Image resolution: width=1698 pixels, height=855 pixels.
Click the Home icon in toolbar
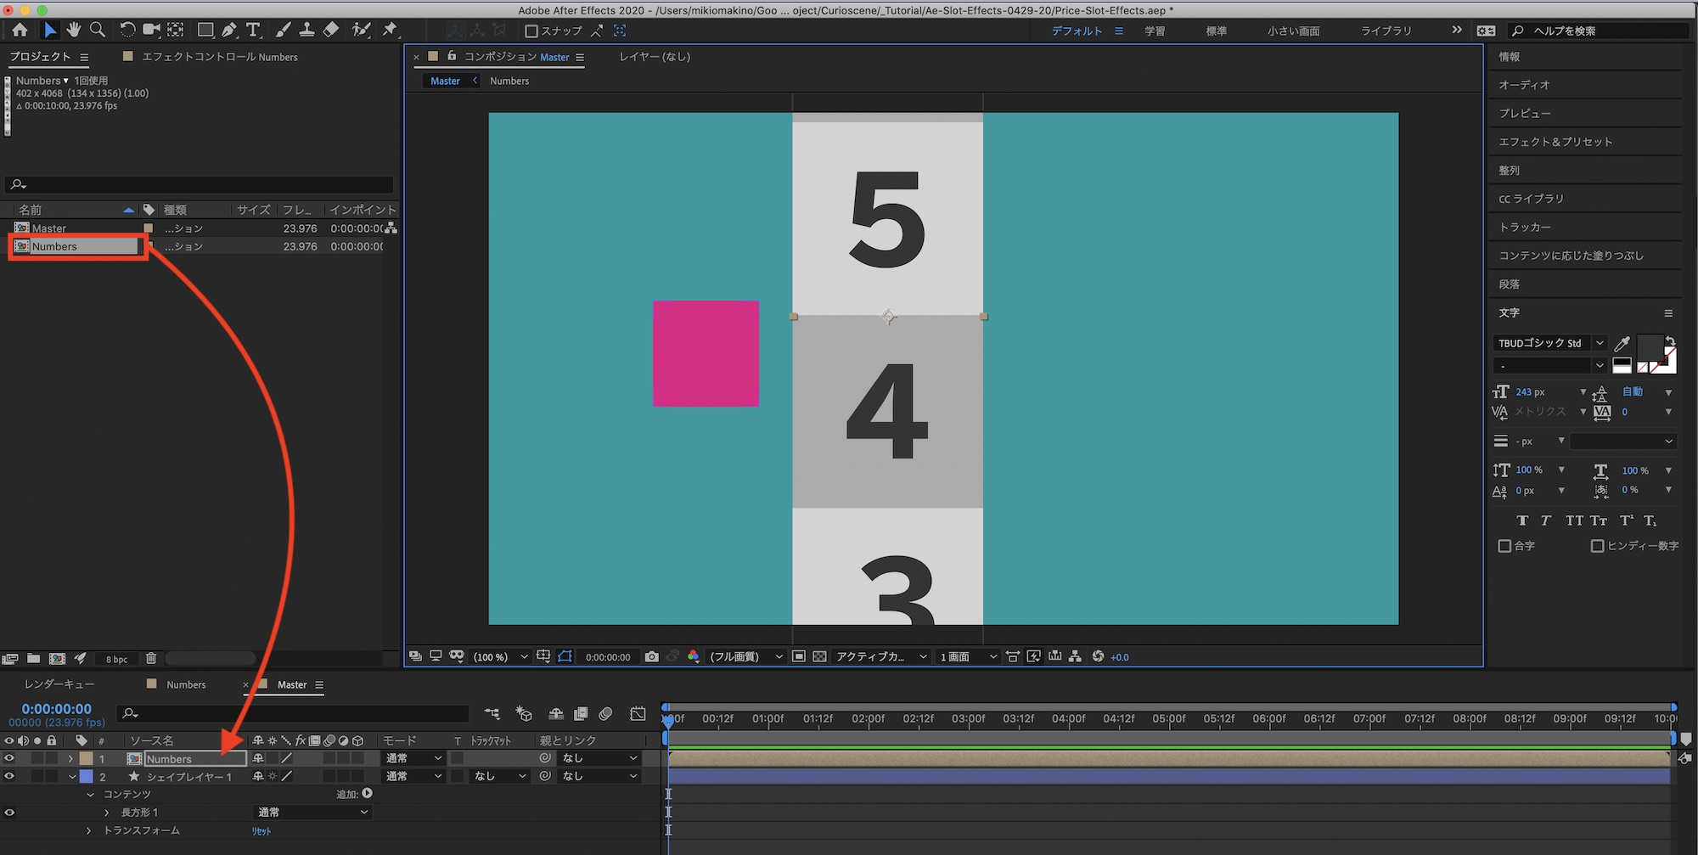[20, 30]
